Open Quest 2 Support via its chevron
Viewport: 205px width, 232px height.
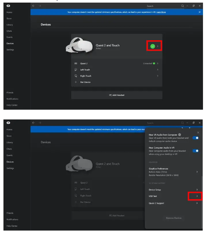(197, 203)
